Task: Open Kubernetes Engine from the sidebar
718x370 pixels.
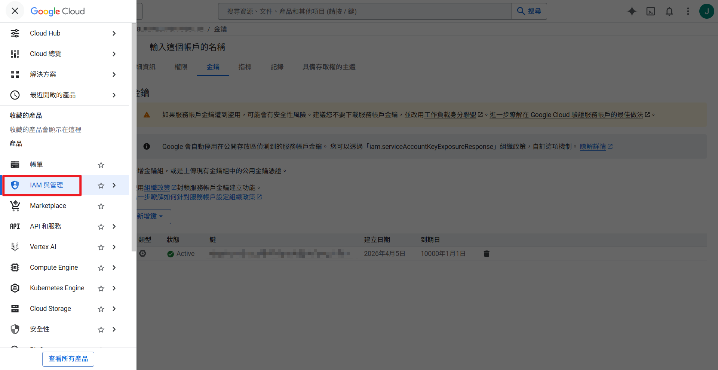Action: [x=57, y=288]
